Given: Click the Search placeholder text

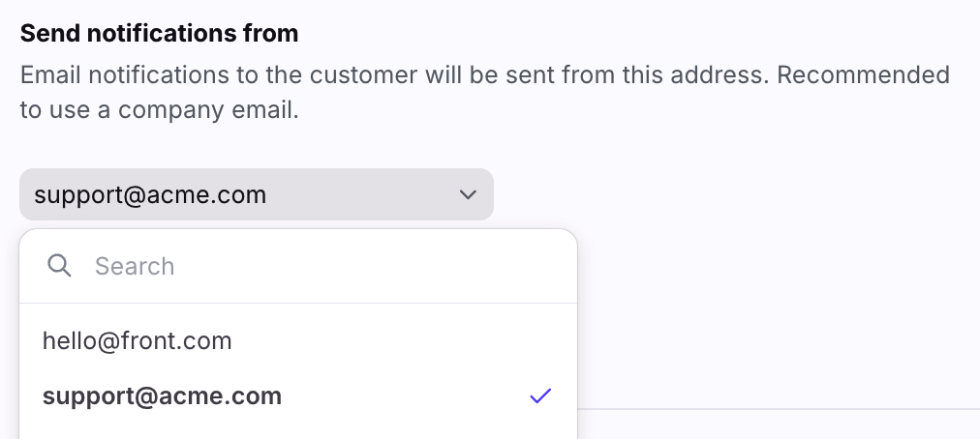Looking at the screenshot, I should [x=135, y=266].
